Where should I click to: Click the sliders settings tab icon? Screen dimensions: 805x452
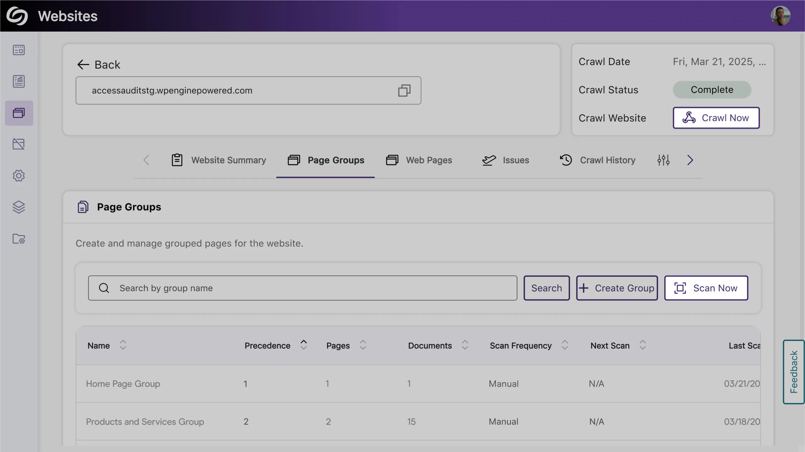[x=663, y=160]
